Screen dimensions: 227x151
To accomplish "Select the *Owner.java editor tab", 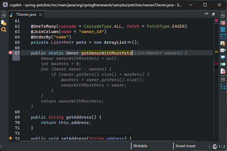I will tap(26, 14).
